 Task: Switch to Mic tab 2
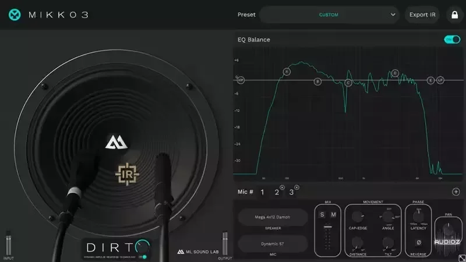pyautogui.click(x=277, y=193)
